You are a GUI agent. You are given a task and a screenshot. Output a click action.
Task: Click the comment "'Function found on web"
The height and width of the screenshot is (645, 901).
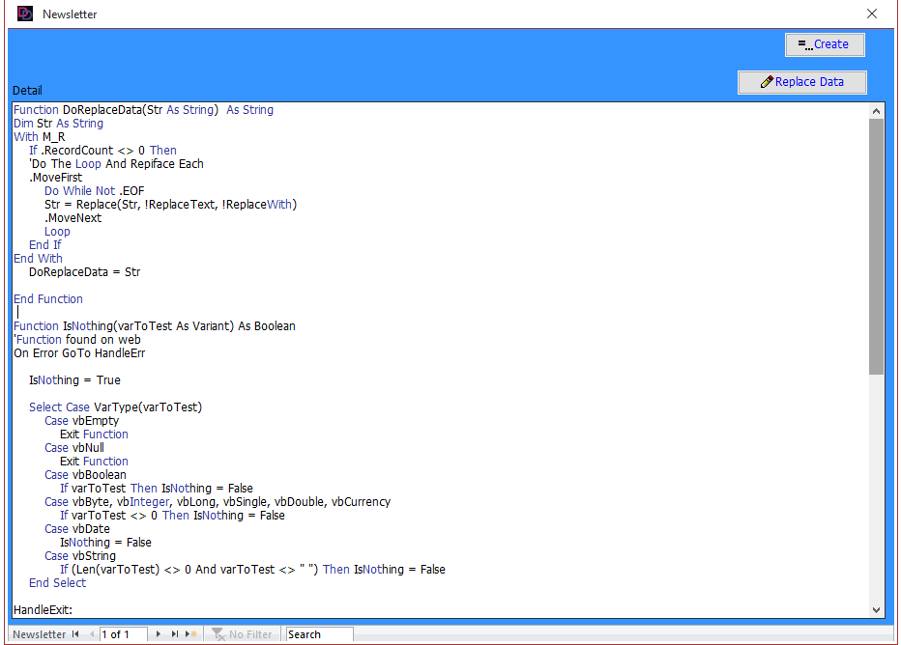(x=77, y=340)
